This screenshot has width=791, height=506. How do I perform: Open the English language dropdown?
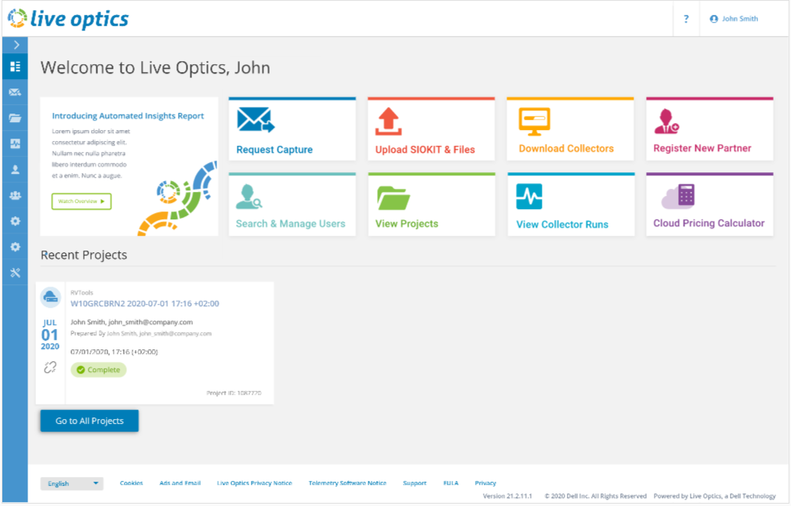(x=72, y=483)
